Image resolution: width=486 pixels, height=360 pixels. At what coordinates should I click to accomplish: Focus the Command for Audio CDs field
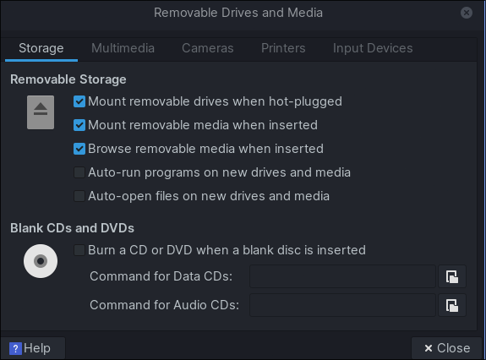pyautogui.click(x=342, y=305)
